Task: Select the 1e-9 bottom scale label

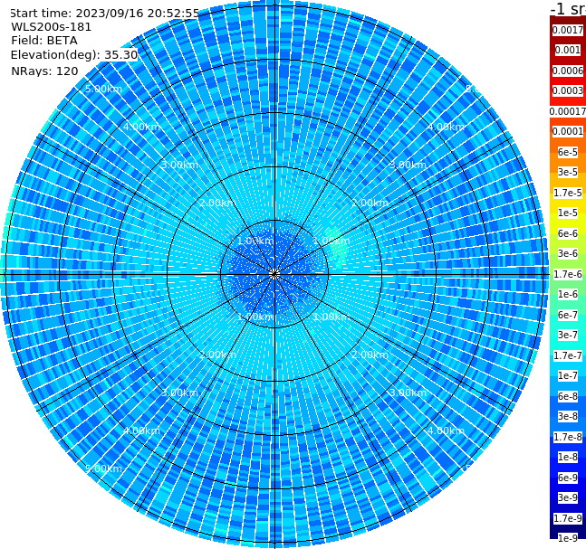Action: pyautogui.click(x=568, y=538)
